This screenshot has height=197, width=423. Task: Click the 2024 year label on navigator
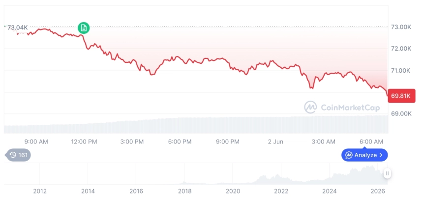pyautogui.click(x=330, y=191)
